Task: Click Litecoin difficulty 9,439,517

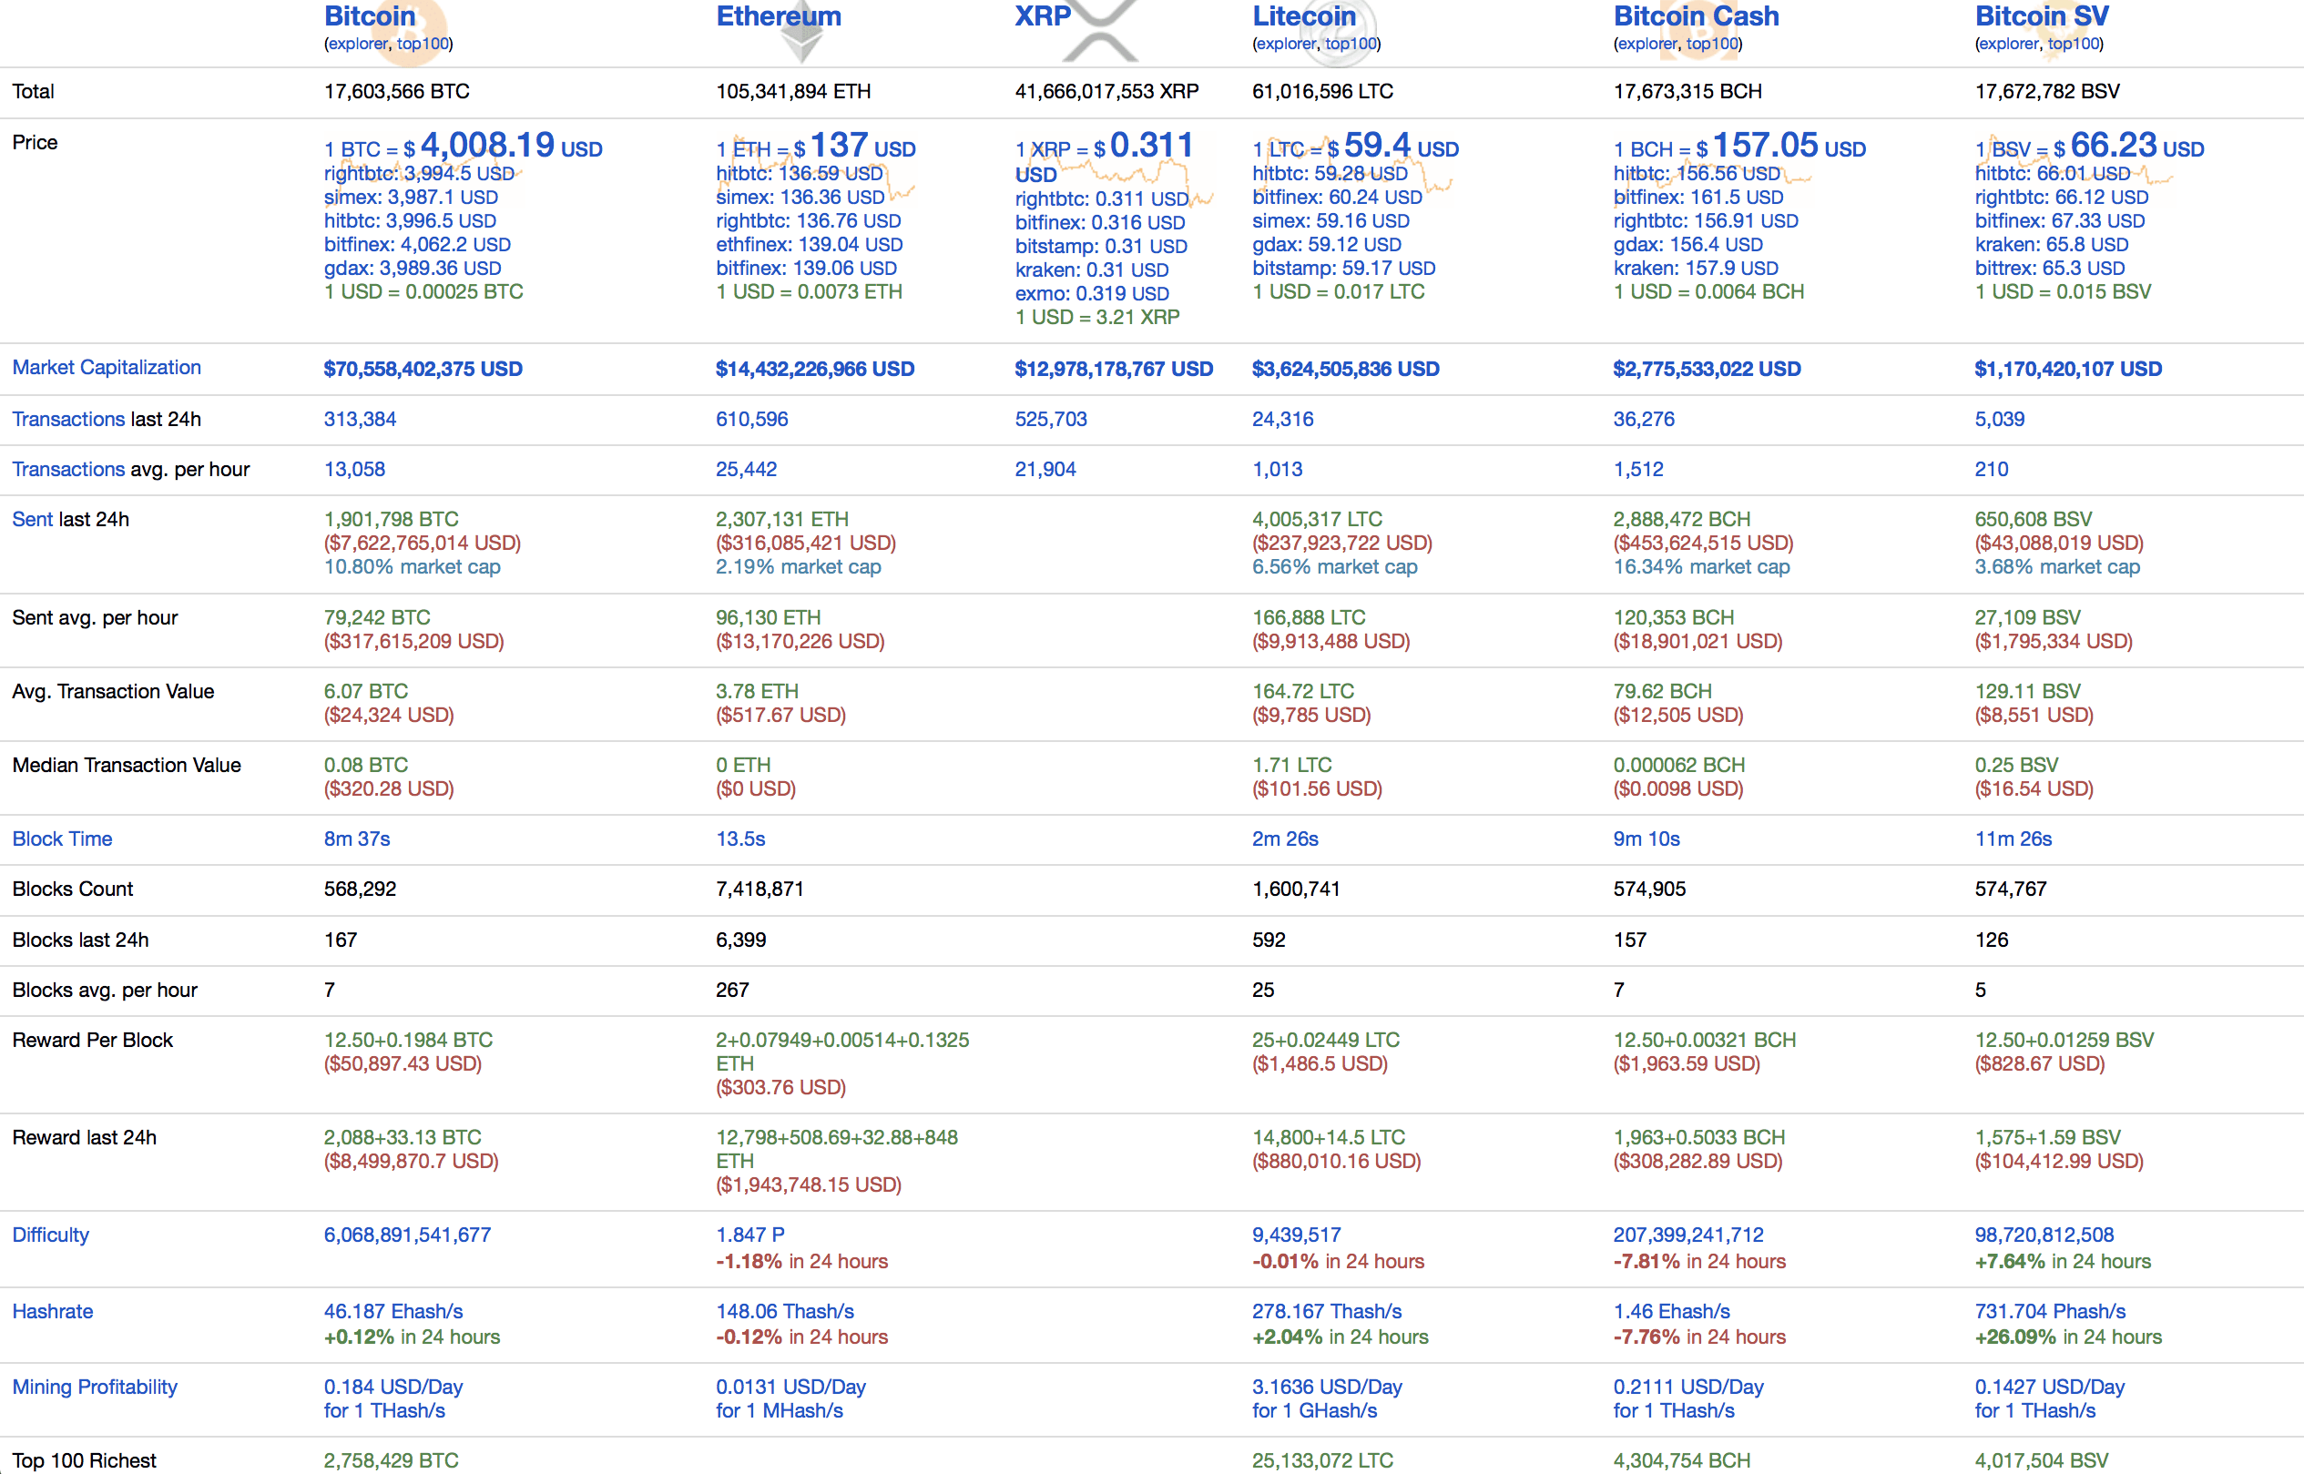Action: tap(1296, 1235)
